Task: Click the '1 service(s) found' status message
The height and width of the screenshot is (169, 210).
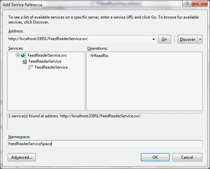Action: coord(75,116)
